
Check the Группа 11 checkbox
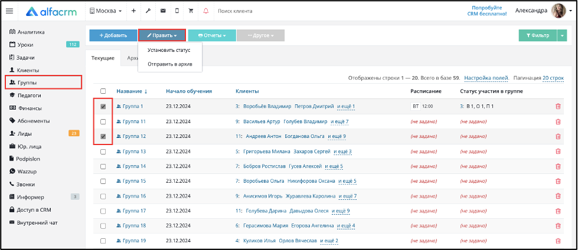103,121
